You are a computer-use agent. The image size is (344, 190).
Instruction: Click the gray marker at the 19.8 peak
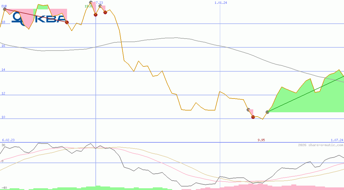91,3
